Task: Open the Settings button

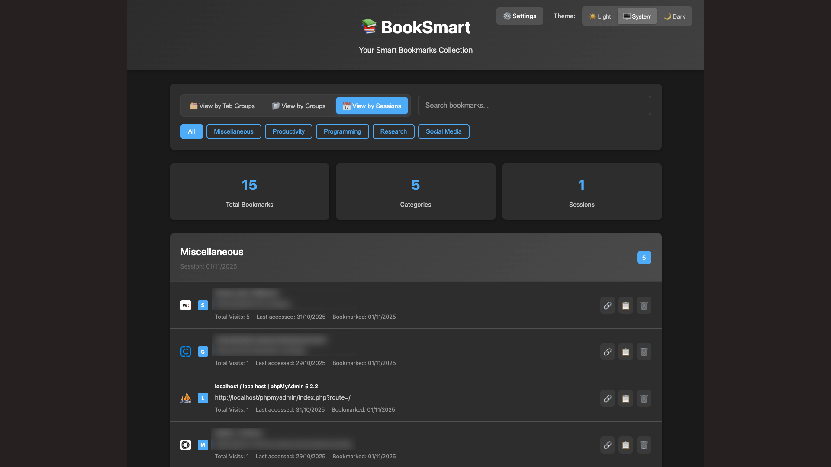Action: (519, 16)
